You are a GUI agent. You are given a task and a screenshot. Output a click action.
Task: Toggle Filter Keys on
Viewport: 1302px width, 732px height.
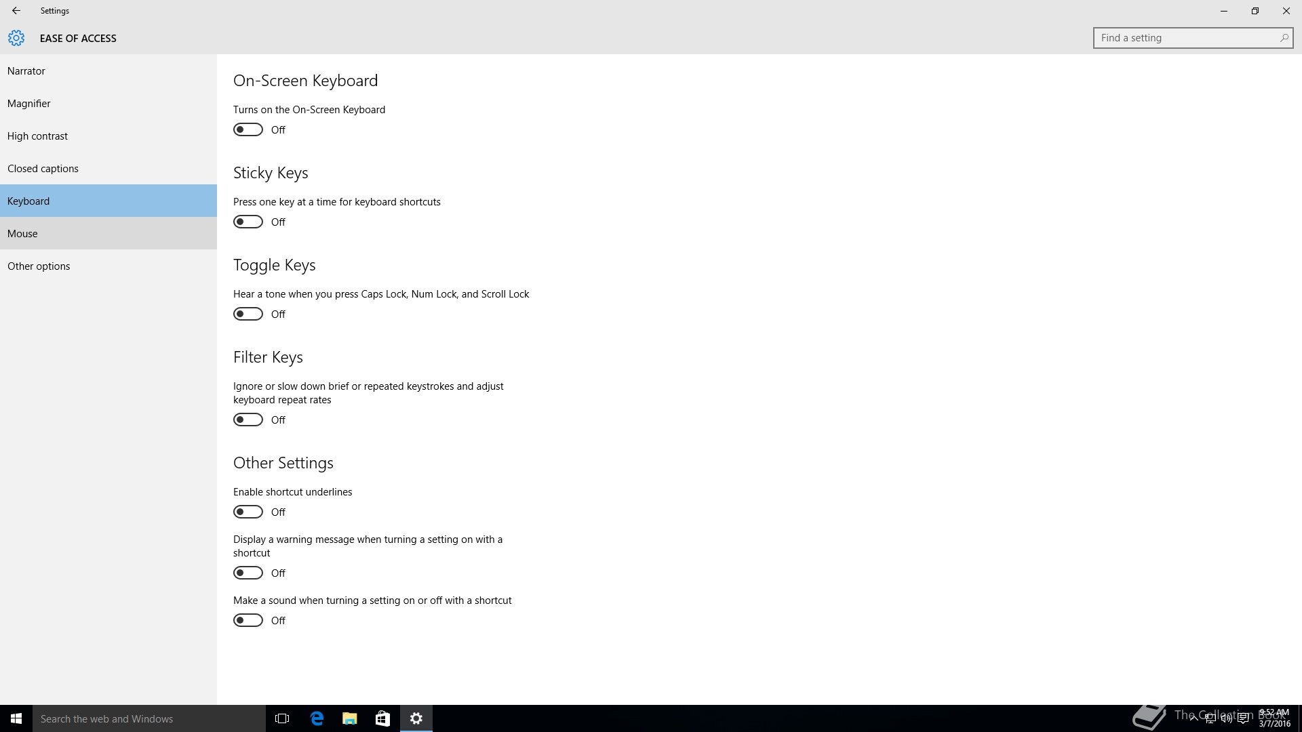coord(248,420)
